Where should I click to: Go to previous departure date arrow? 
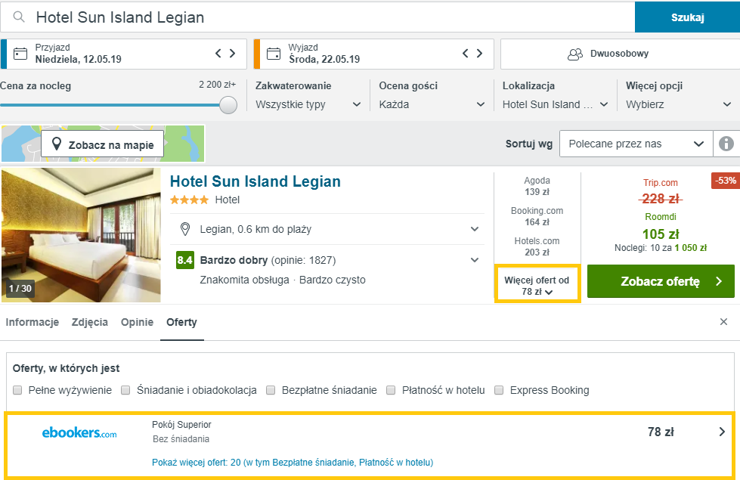tap(466, 54)
